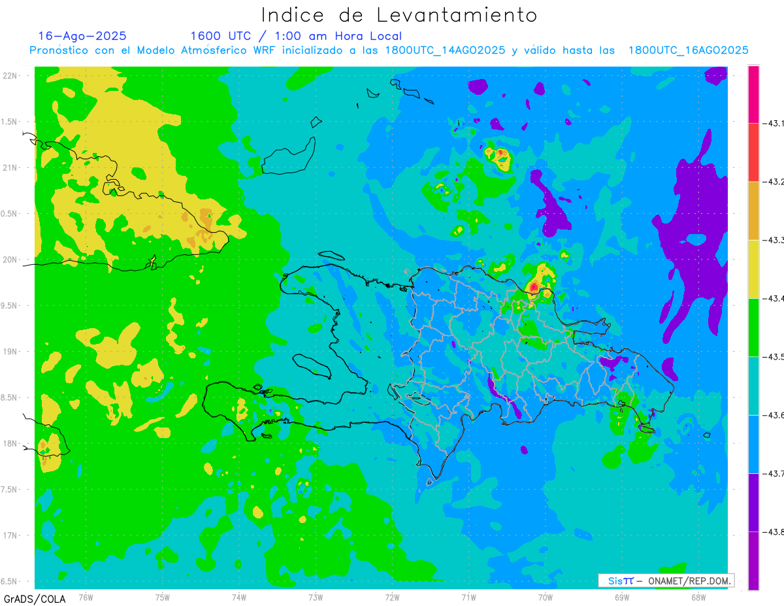Click the '69W' longitude label
Screen dimensions: 784x606
click(622, 597)
